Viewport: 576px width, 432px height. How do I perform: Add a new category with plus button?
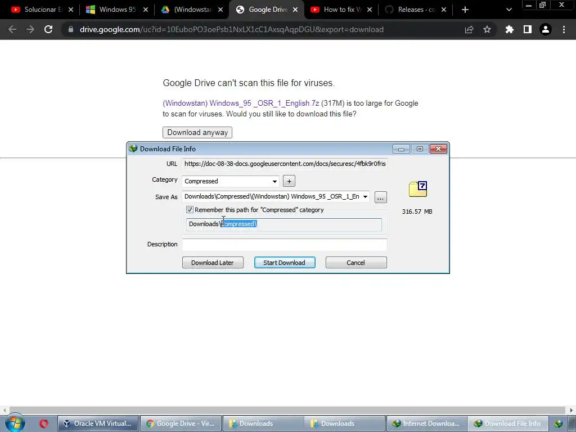(289, 181)
